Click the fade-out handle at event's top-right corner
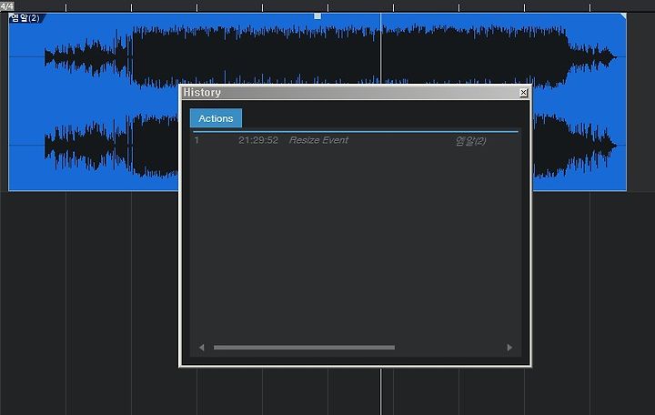 tap(623, 15)
